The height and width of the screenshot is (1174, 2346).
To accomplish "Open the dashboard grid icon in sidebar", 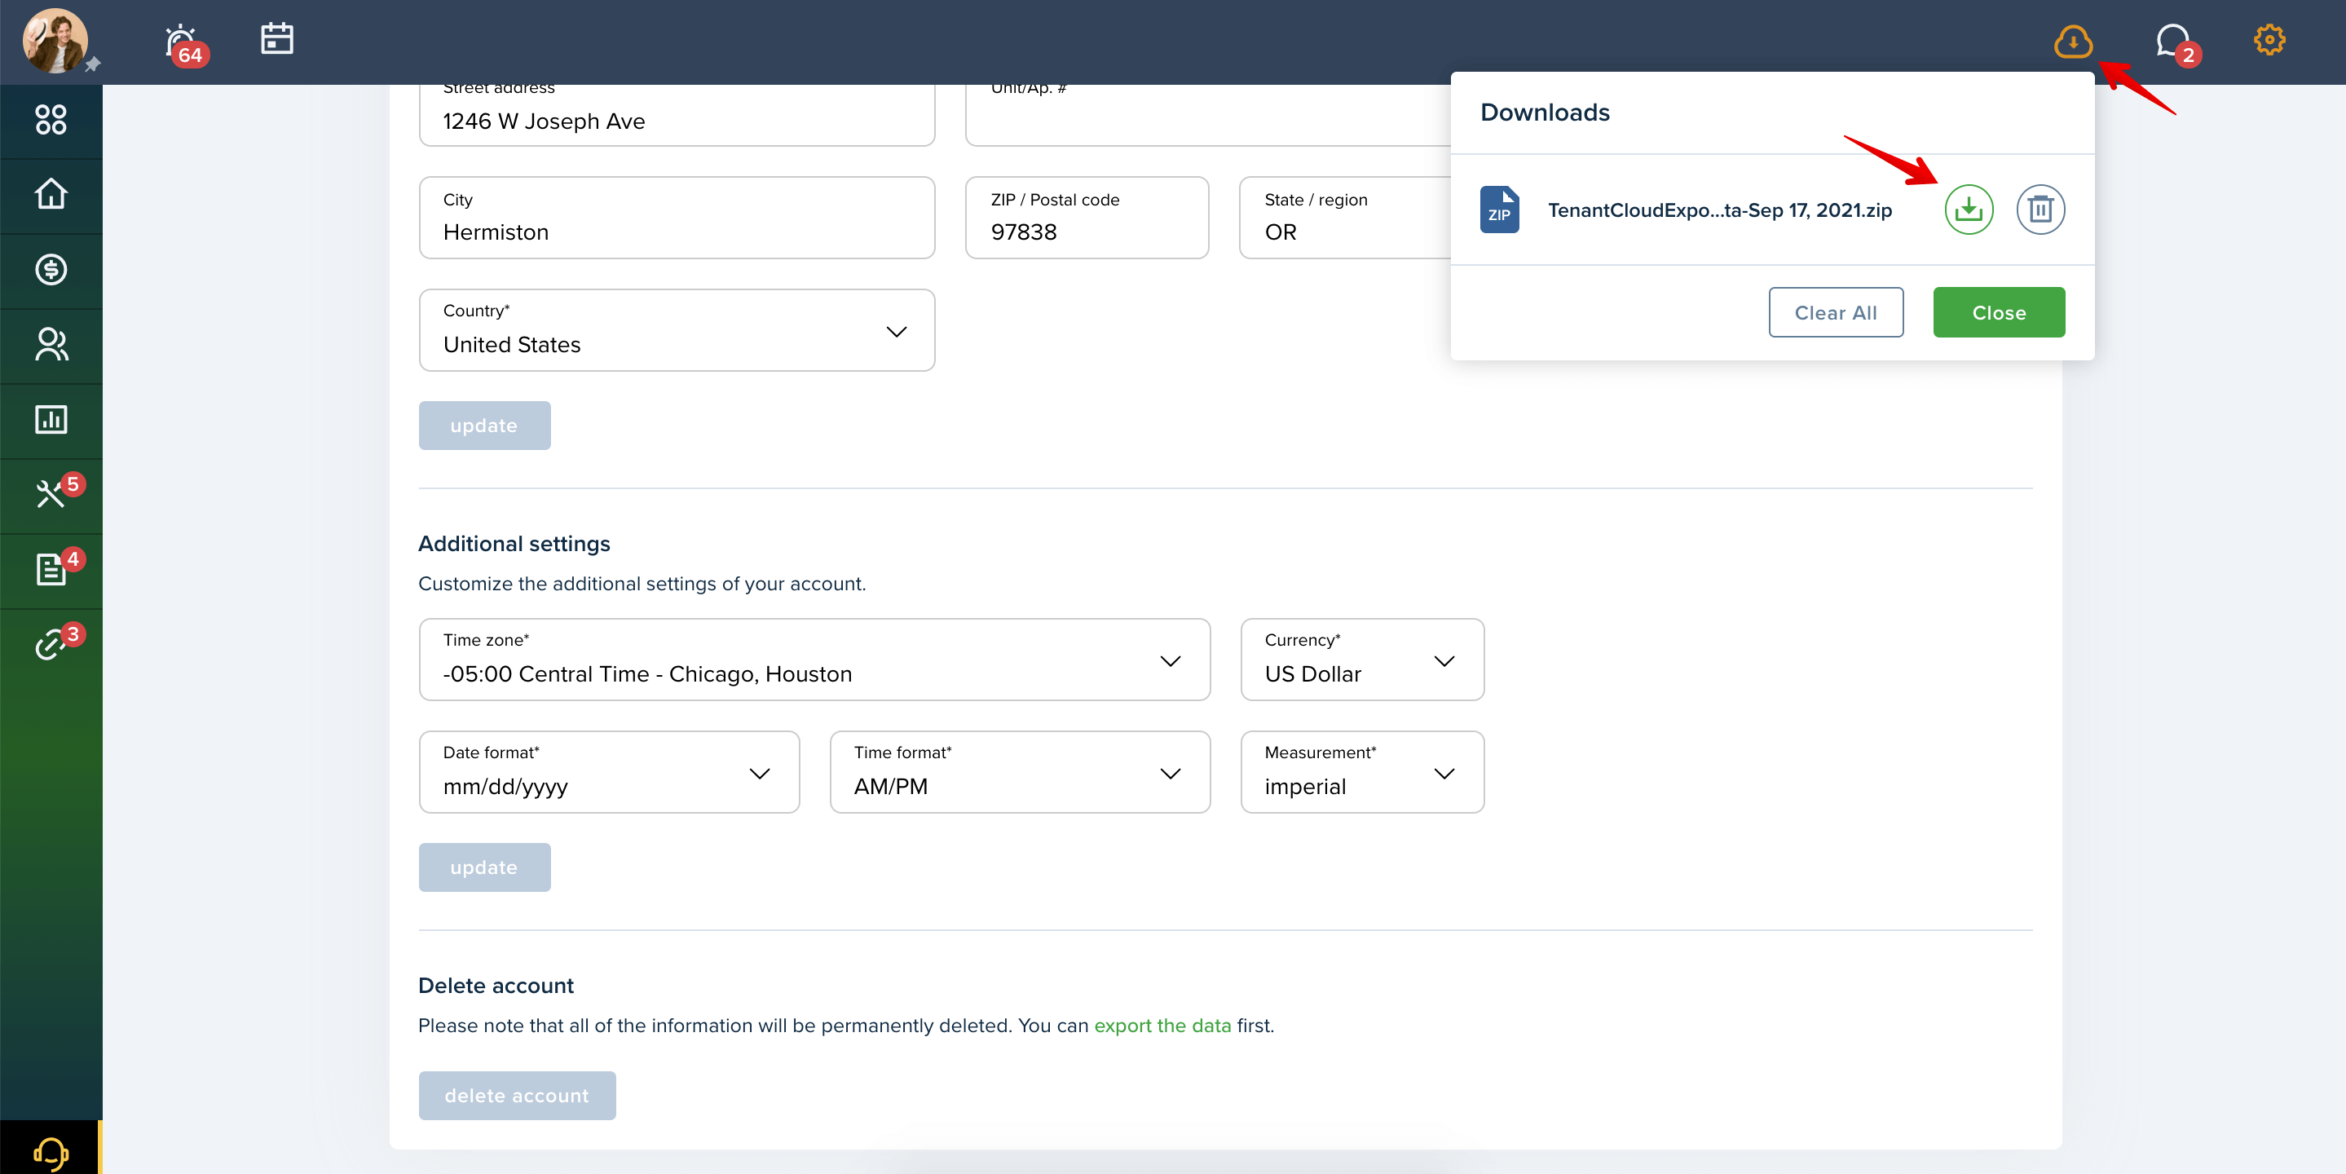I will [x=51, y=119].
